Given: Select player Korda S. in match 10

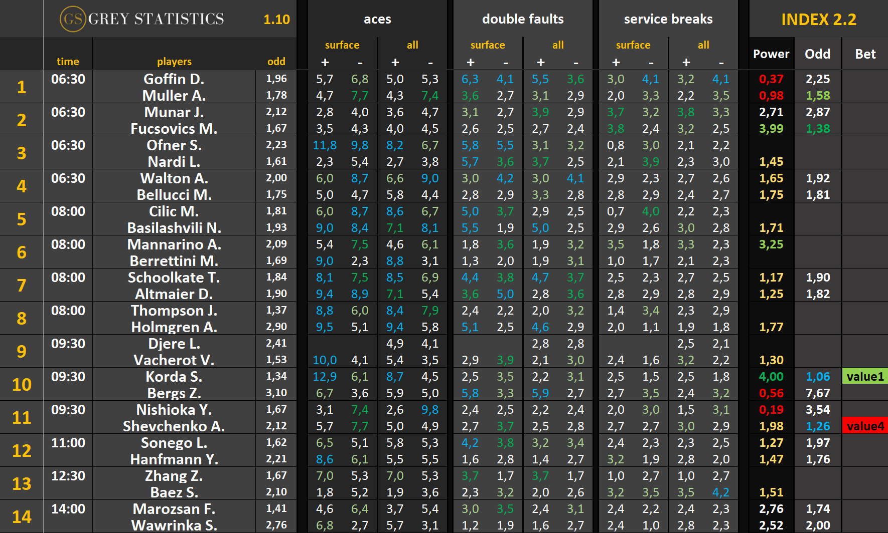Looking at the screenshot, I should pyautogui.click(x=174, y=377).
